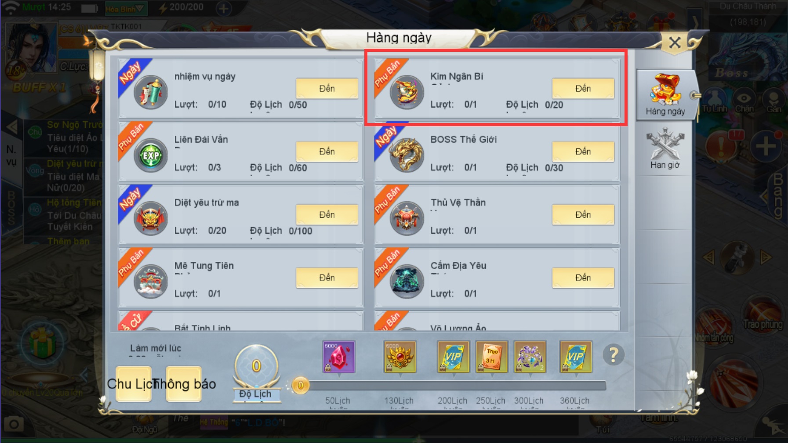Open the help question mark icon
The image size is (788, 443).
pos(614,355)
